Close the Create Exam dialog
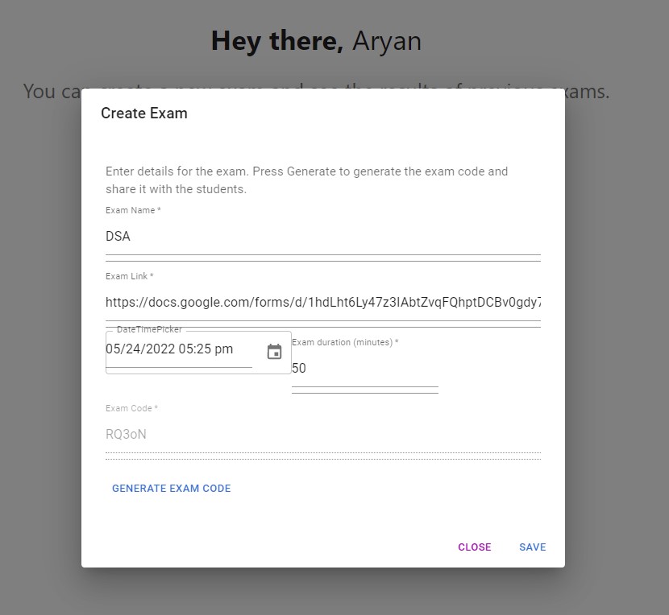Viewport: 669px width, 615px height. [x=474, y=547]
